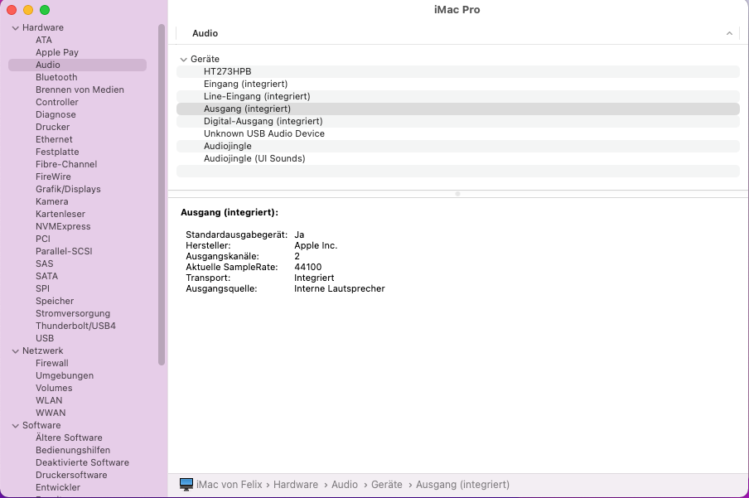Select Ältere Software entry
The image size is (749, 498).
coord(69,438)
